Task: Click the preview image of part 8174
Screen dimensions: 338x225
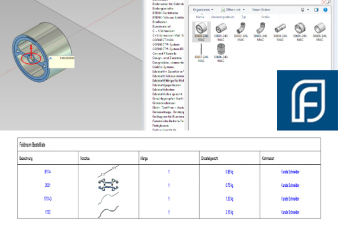Action: [x=108, y=172]
